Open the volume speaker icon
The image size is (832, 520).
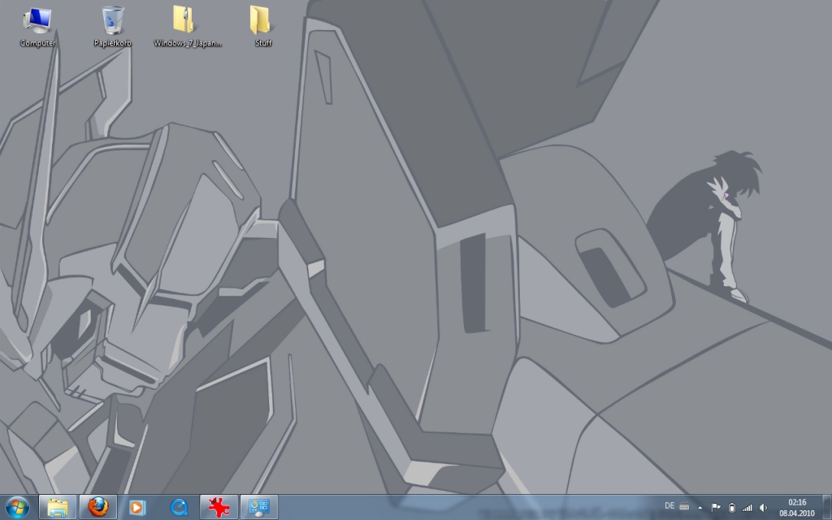tap(763, 508)
